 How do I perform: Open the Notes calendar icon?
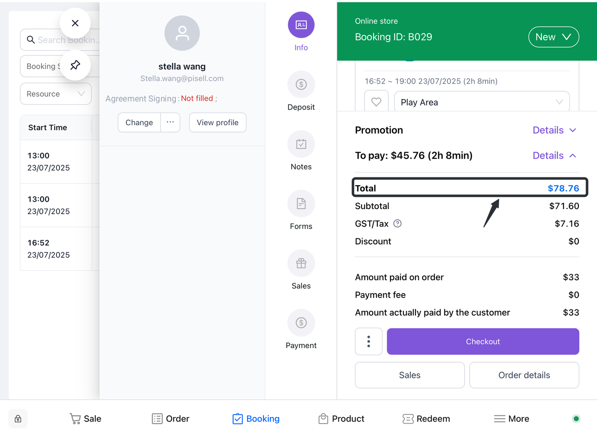click(301, 144)
